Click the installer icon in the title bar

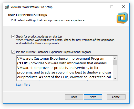pyautogui.click(x=7, y=7)
